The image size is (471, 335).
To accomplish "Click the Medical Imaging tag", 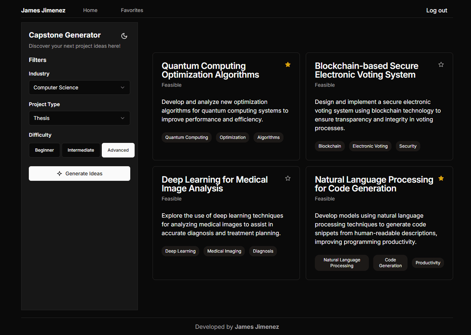I will click(x=224, y=251).
